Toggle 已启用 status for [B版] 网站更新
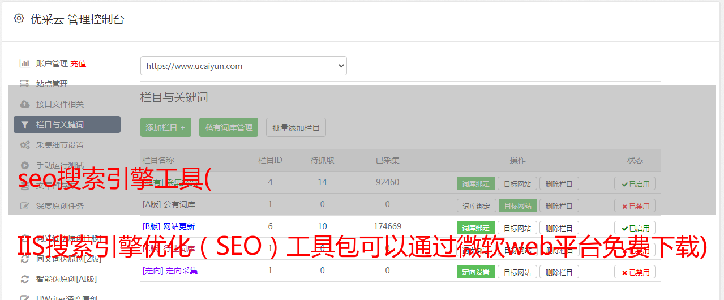The width and height of the screenshot is (724, 300). tap(635, 228)
